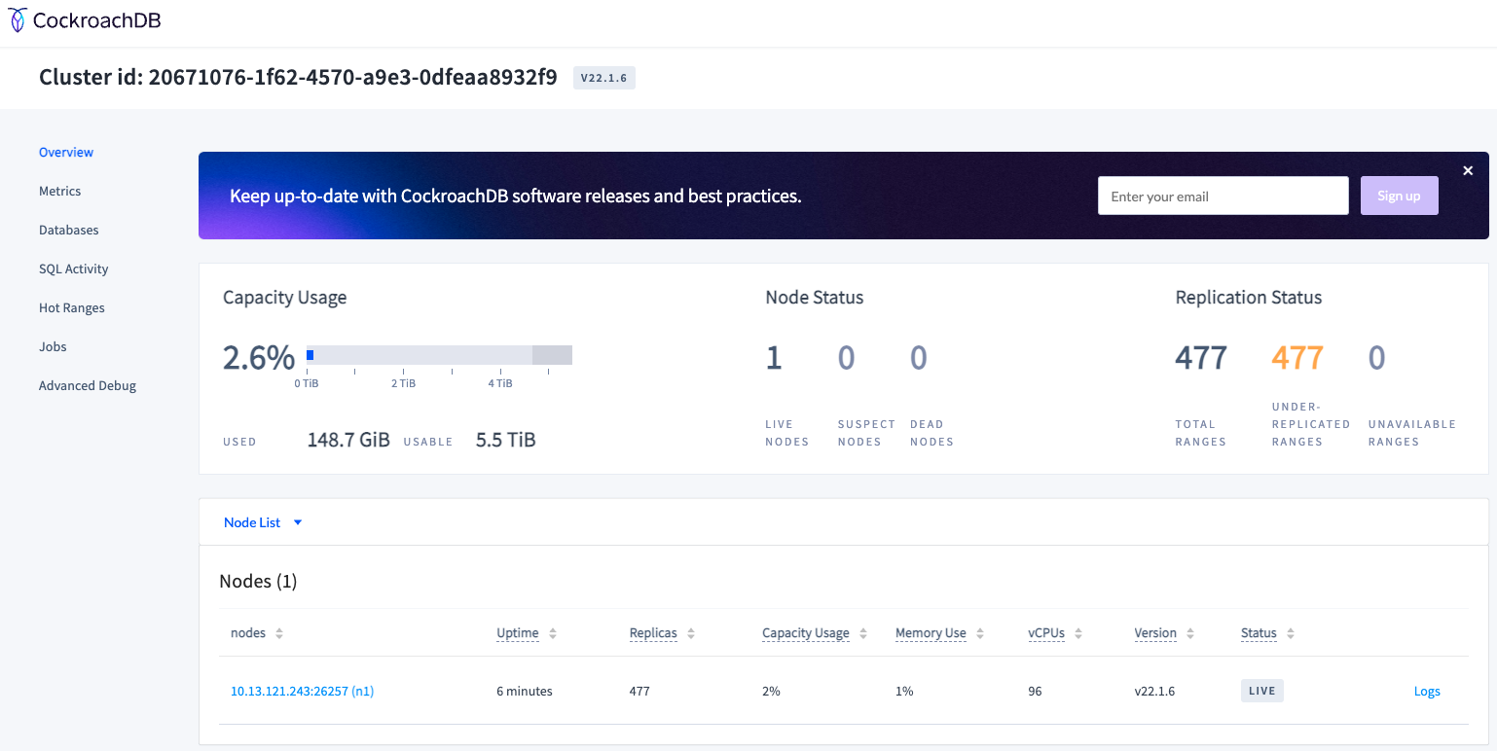Sort table by Memory Use arrows
Image resolution: width=1497 pixels, height=751 pixels.
coord(980,633)
